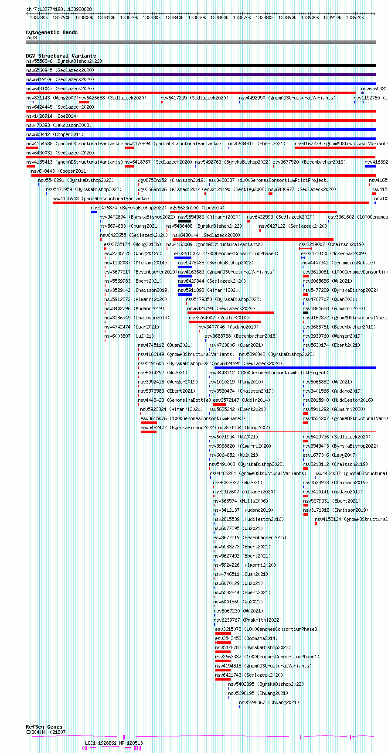Open variant nsv608442 (Cooper2011)
The width and height of the screenshot is (388, 753).
click(x=55, y=134)
